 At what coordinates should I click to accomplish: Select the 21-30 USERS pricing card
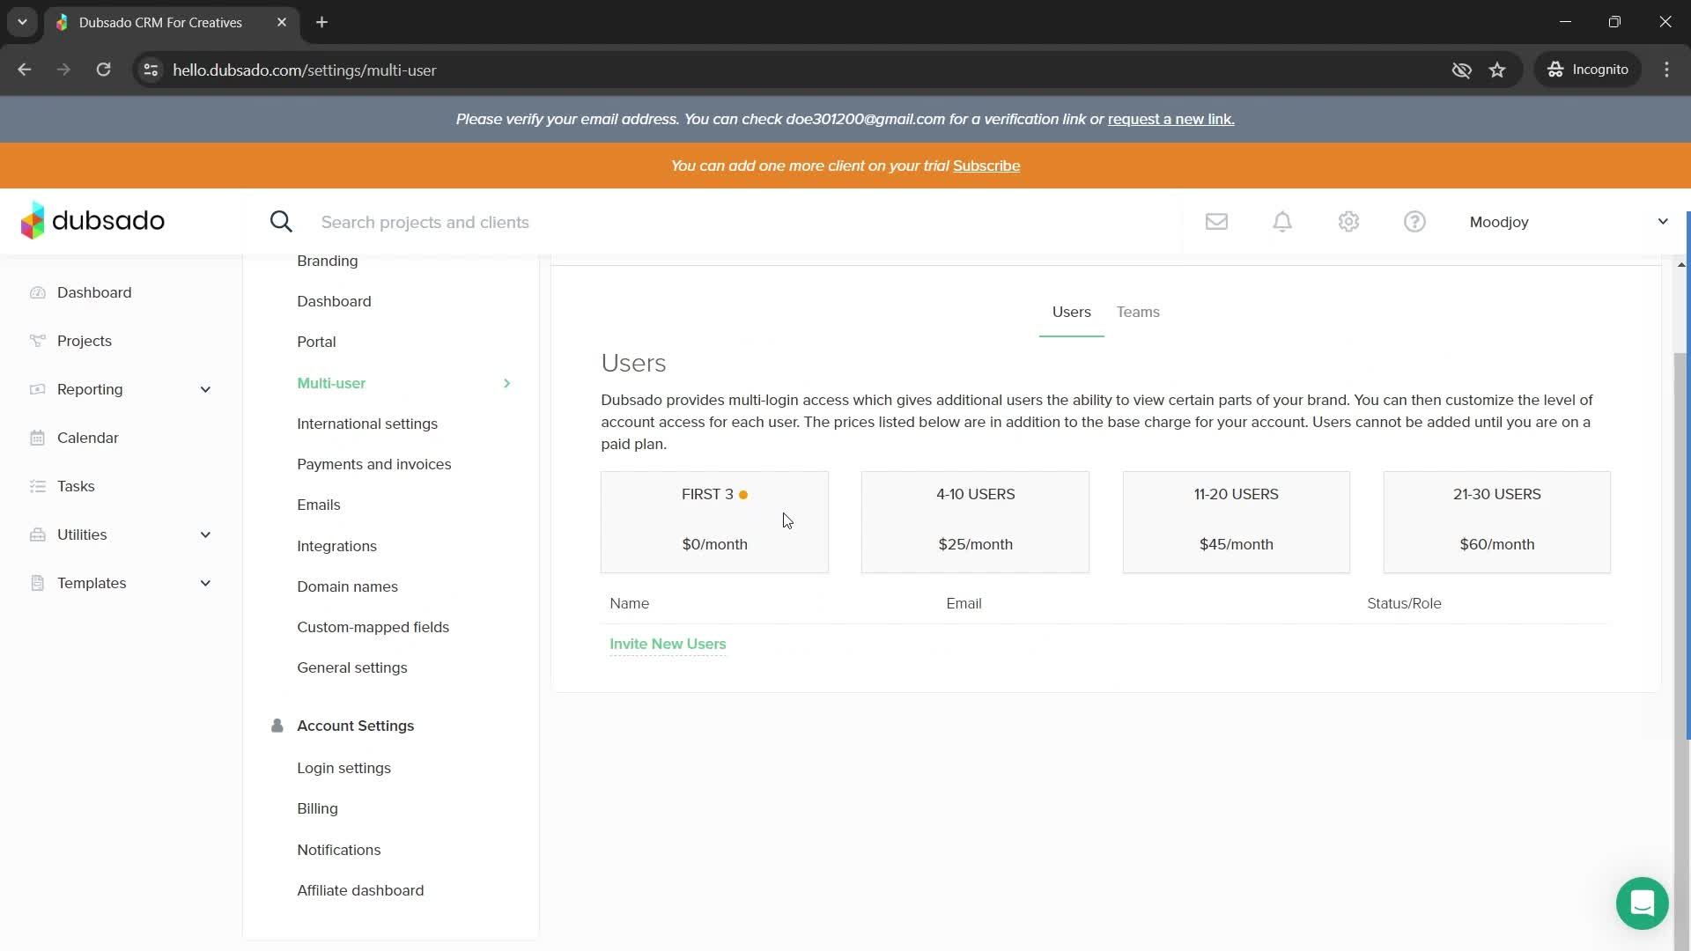click(1496, 522)
